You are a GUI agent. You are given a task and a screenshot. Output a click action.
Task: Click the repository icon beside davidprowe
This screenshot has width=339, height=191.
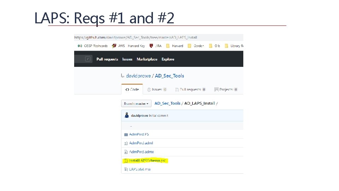(123, 76)
